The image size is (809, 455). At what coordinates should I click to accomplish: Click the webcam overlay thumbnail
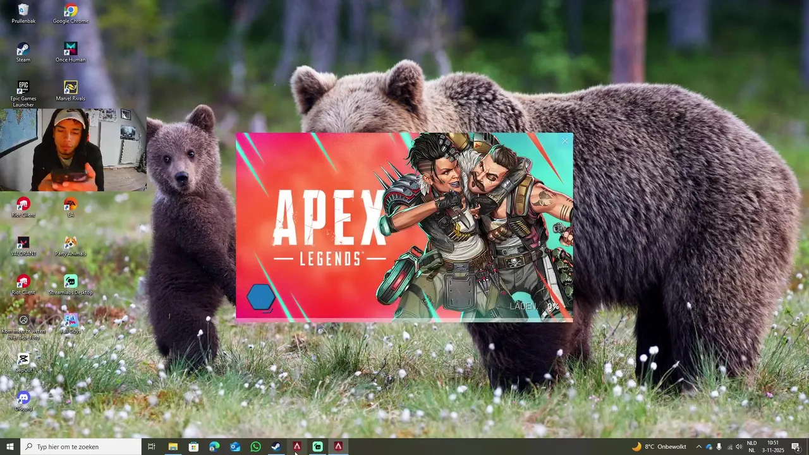(73, 150)
